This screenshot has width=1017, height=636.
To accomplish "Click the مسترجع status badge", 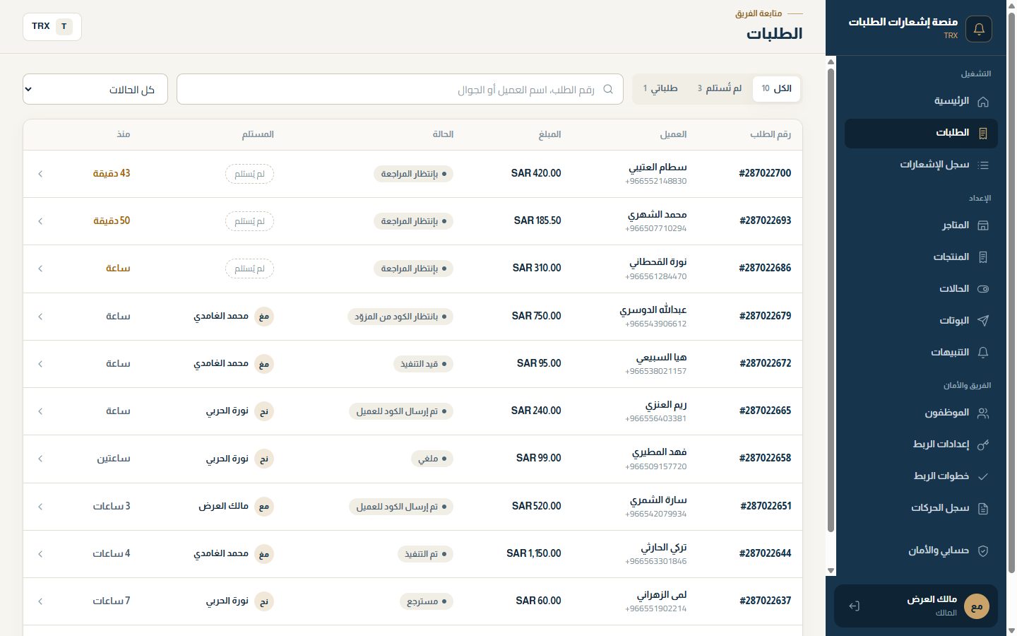I will (426, 601).
